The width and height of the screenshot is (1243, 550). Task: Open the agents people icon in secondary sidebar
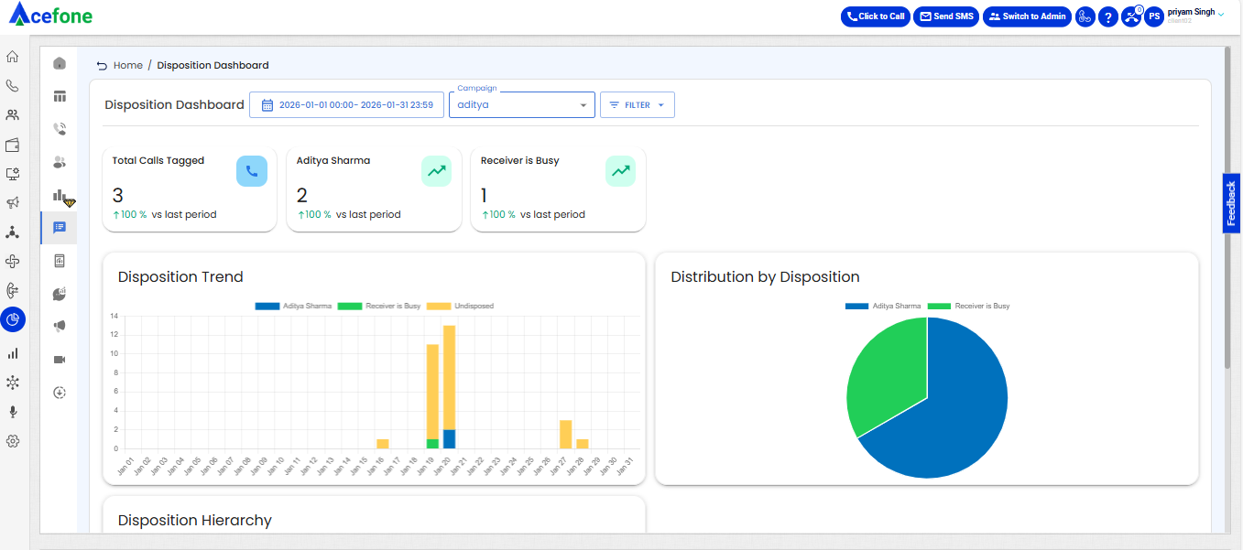coord(60,162)
